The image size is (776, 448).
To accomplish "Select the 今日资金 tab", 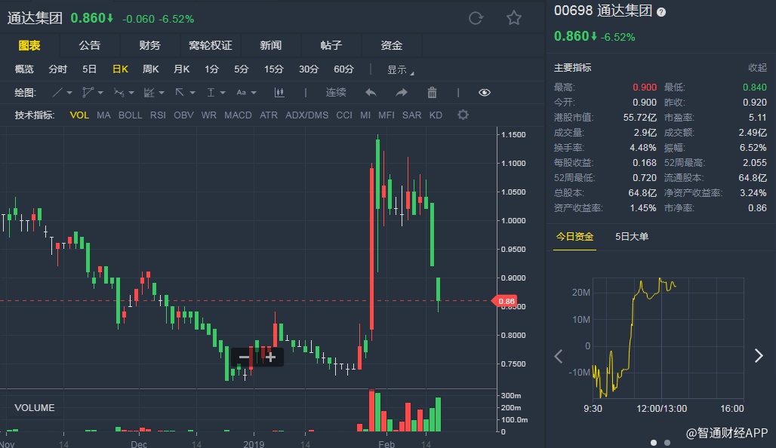I will pos(574,237).
